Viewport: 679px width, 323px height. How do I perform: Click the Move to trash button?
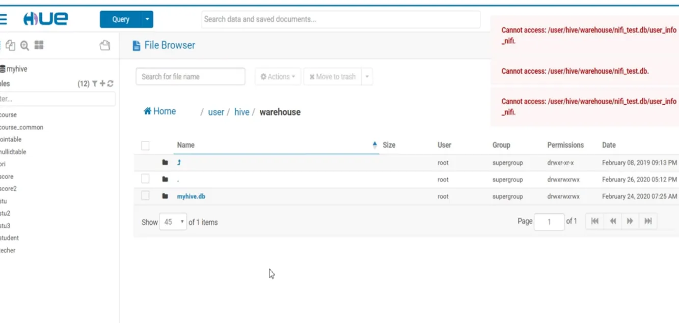[x=333, y=77]
